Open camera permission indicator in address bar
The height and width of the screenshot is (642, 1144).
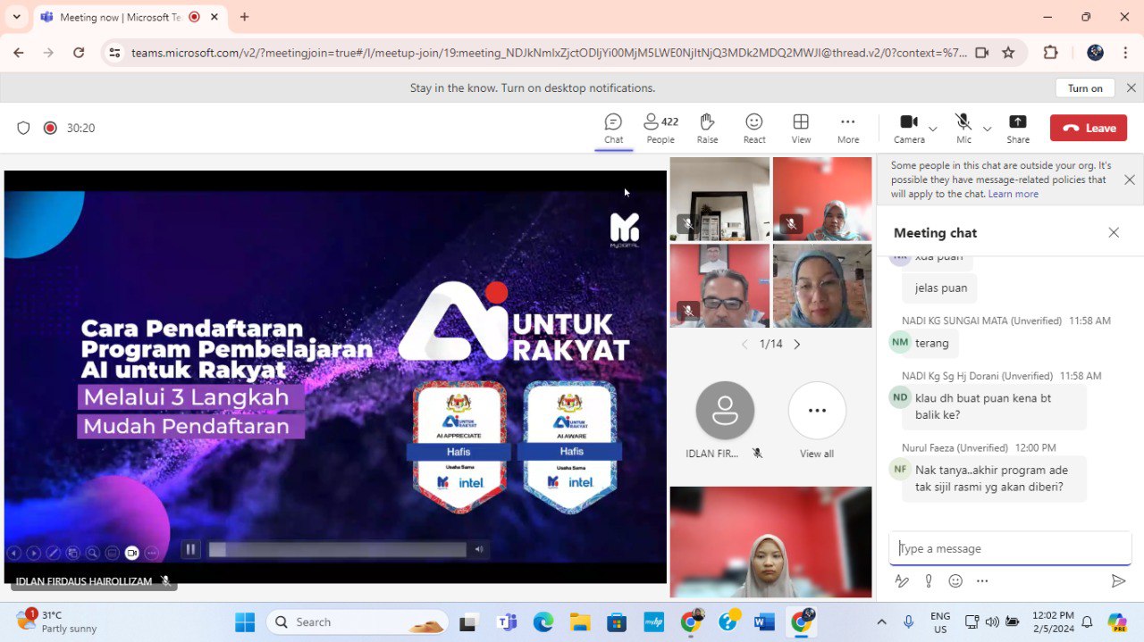click(981, 53)
